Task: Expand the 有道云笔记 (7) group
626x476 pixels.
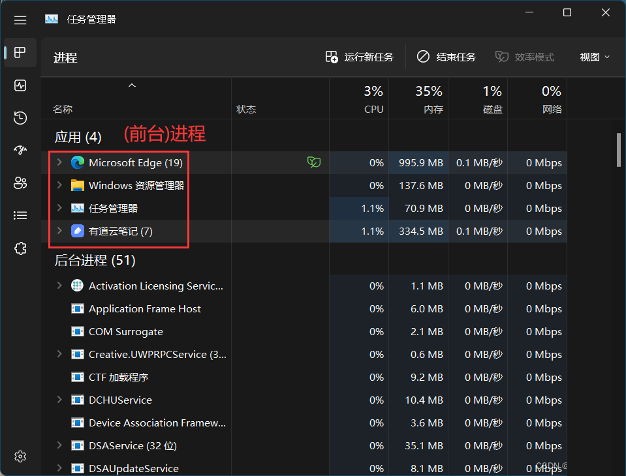Action: 59,230
